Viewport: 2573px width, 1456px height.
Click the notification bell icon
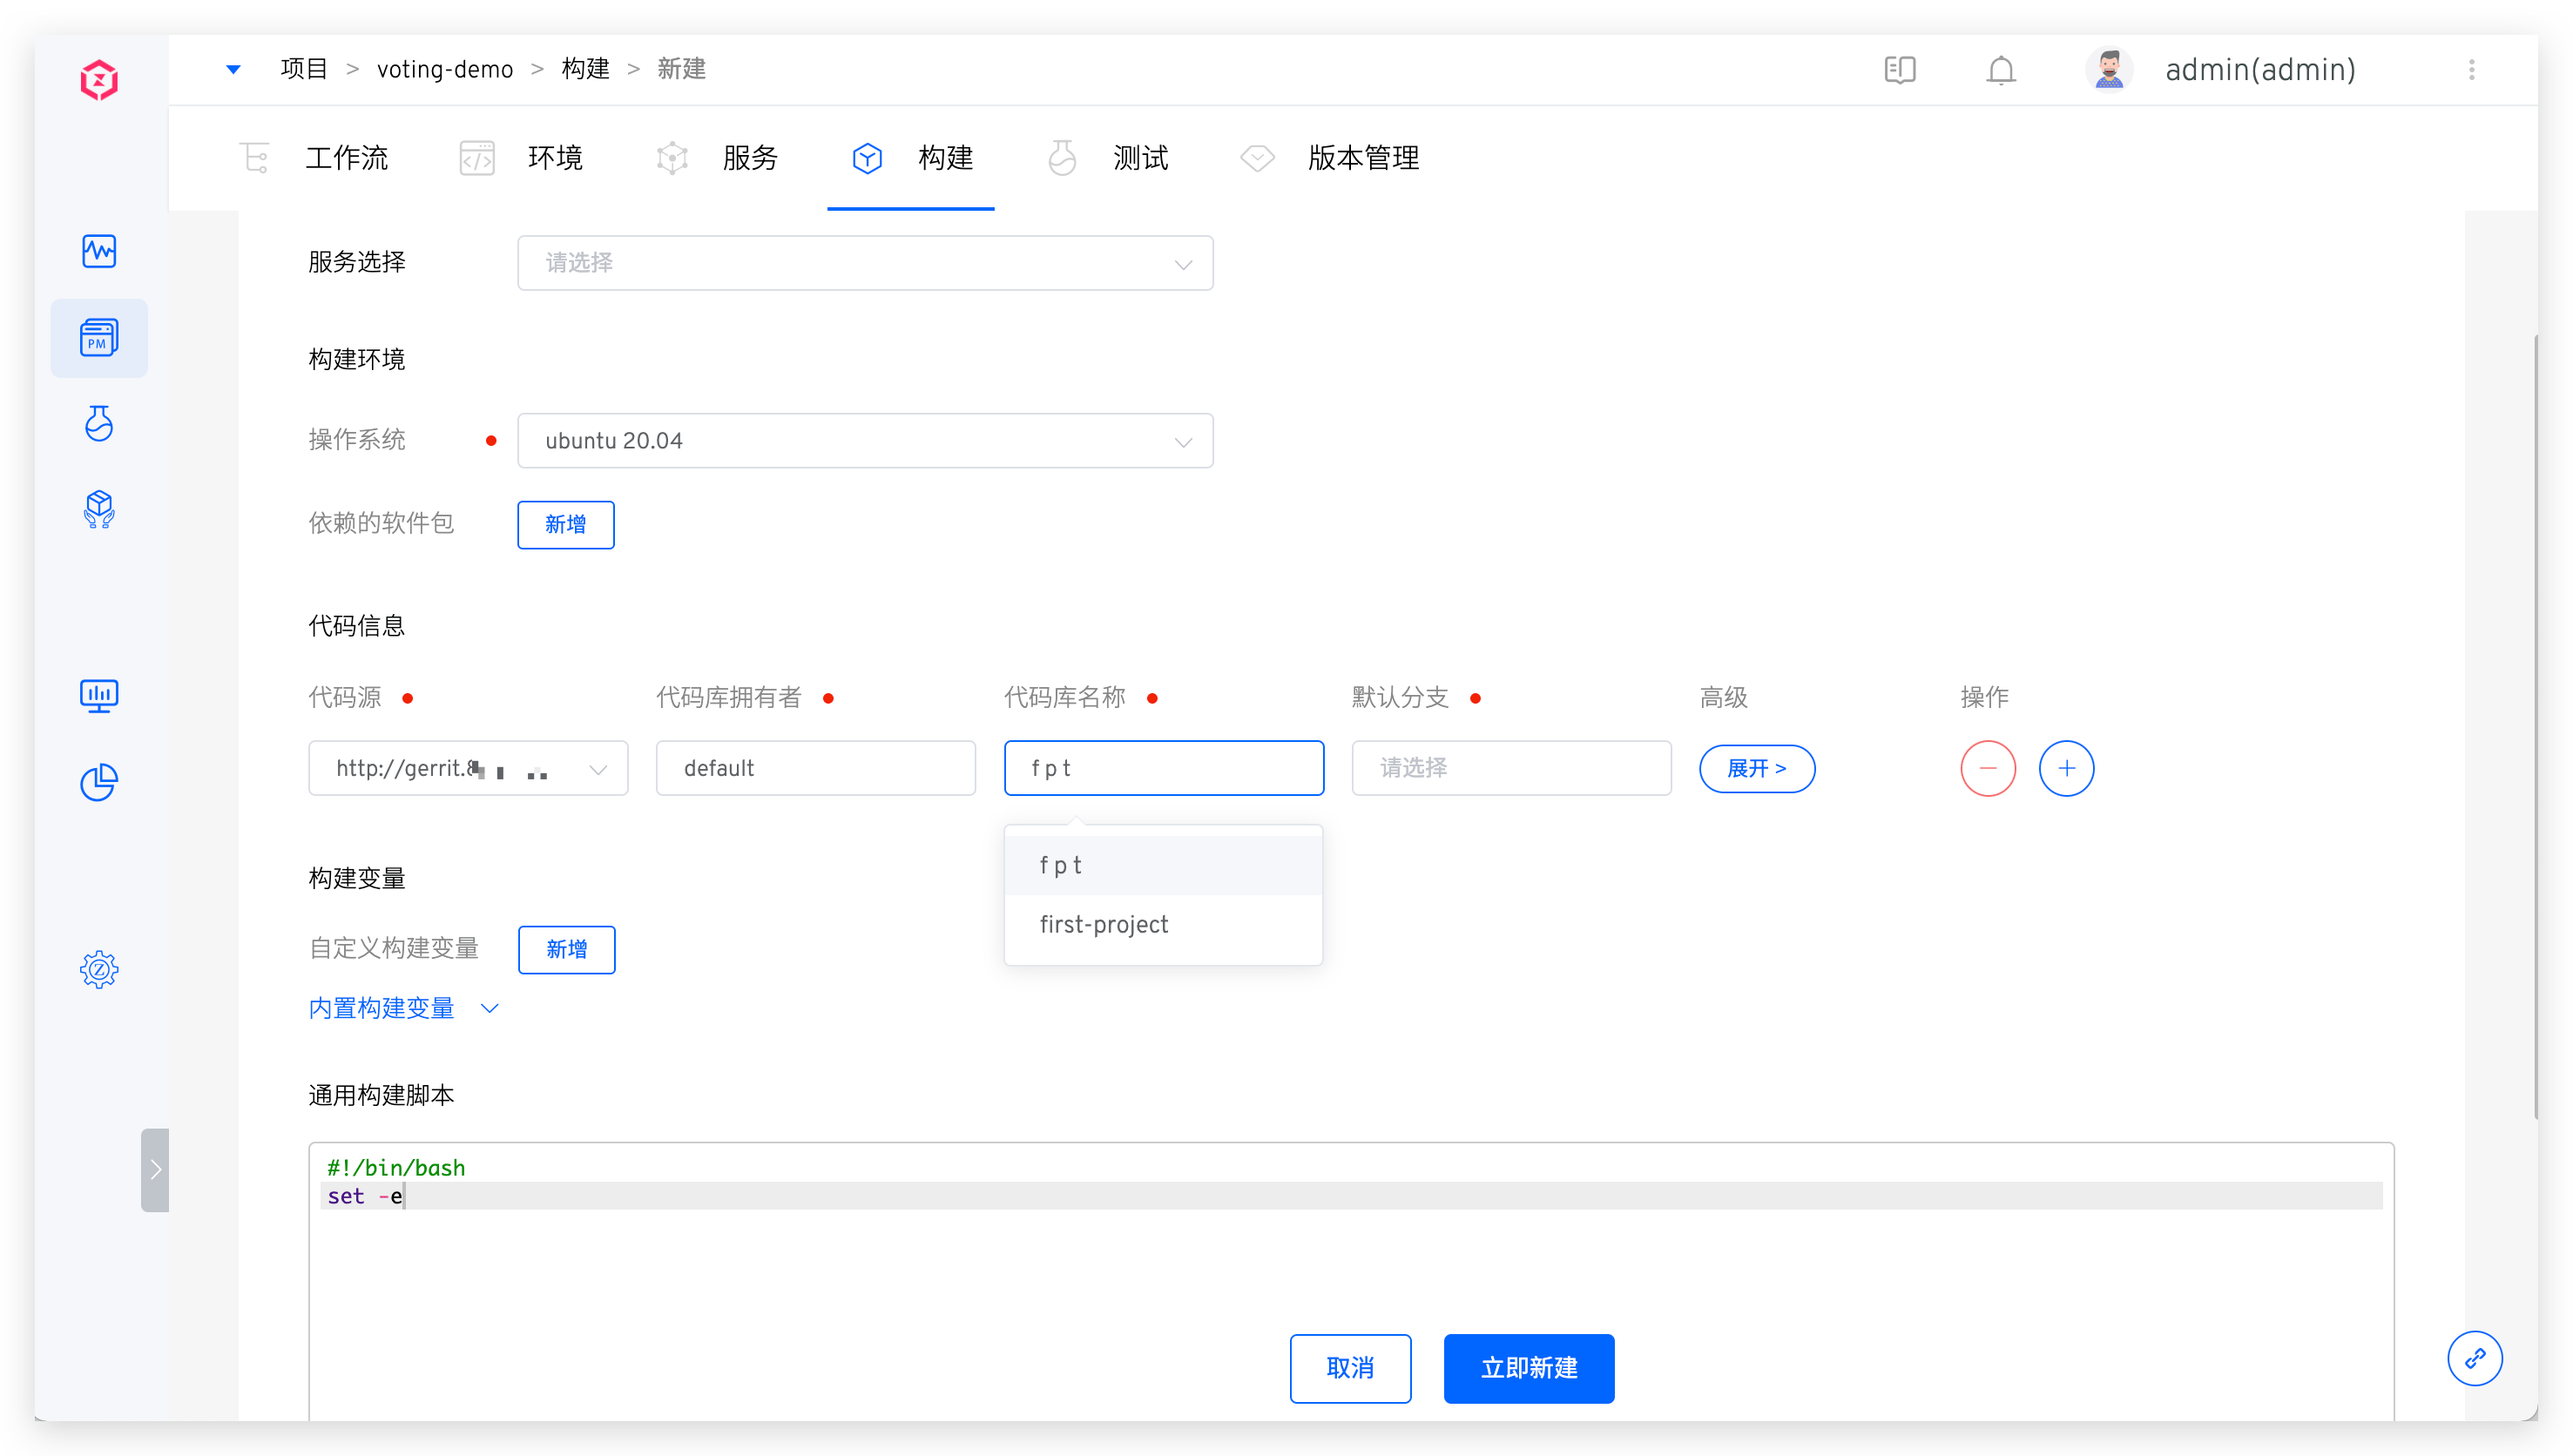[2001, 70]
